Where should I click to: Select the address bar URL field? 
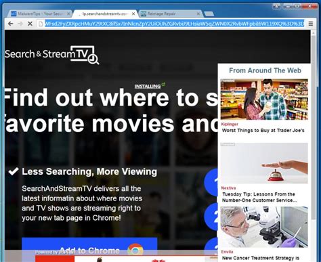click(174, 24)
